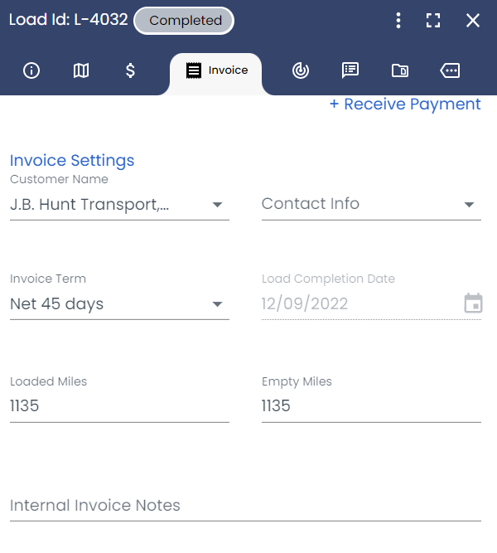Open calendar picker for Load Completion Date
Screen dimensions: 497x553
click(473, 303)
